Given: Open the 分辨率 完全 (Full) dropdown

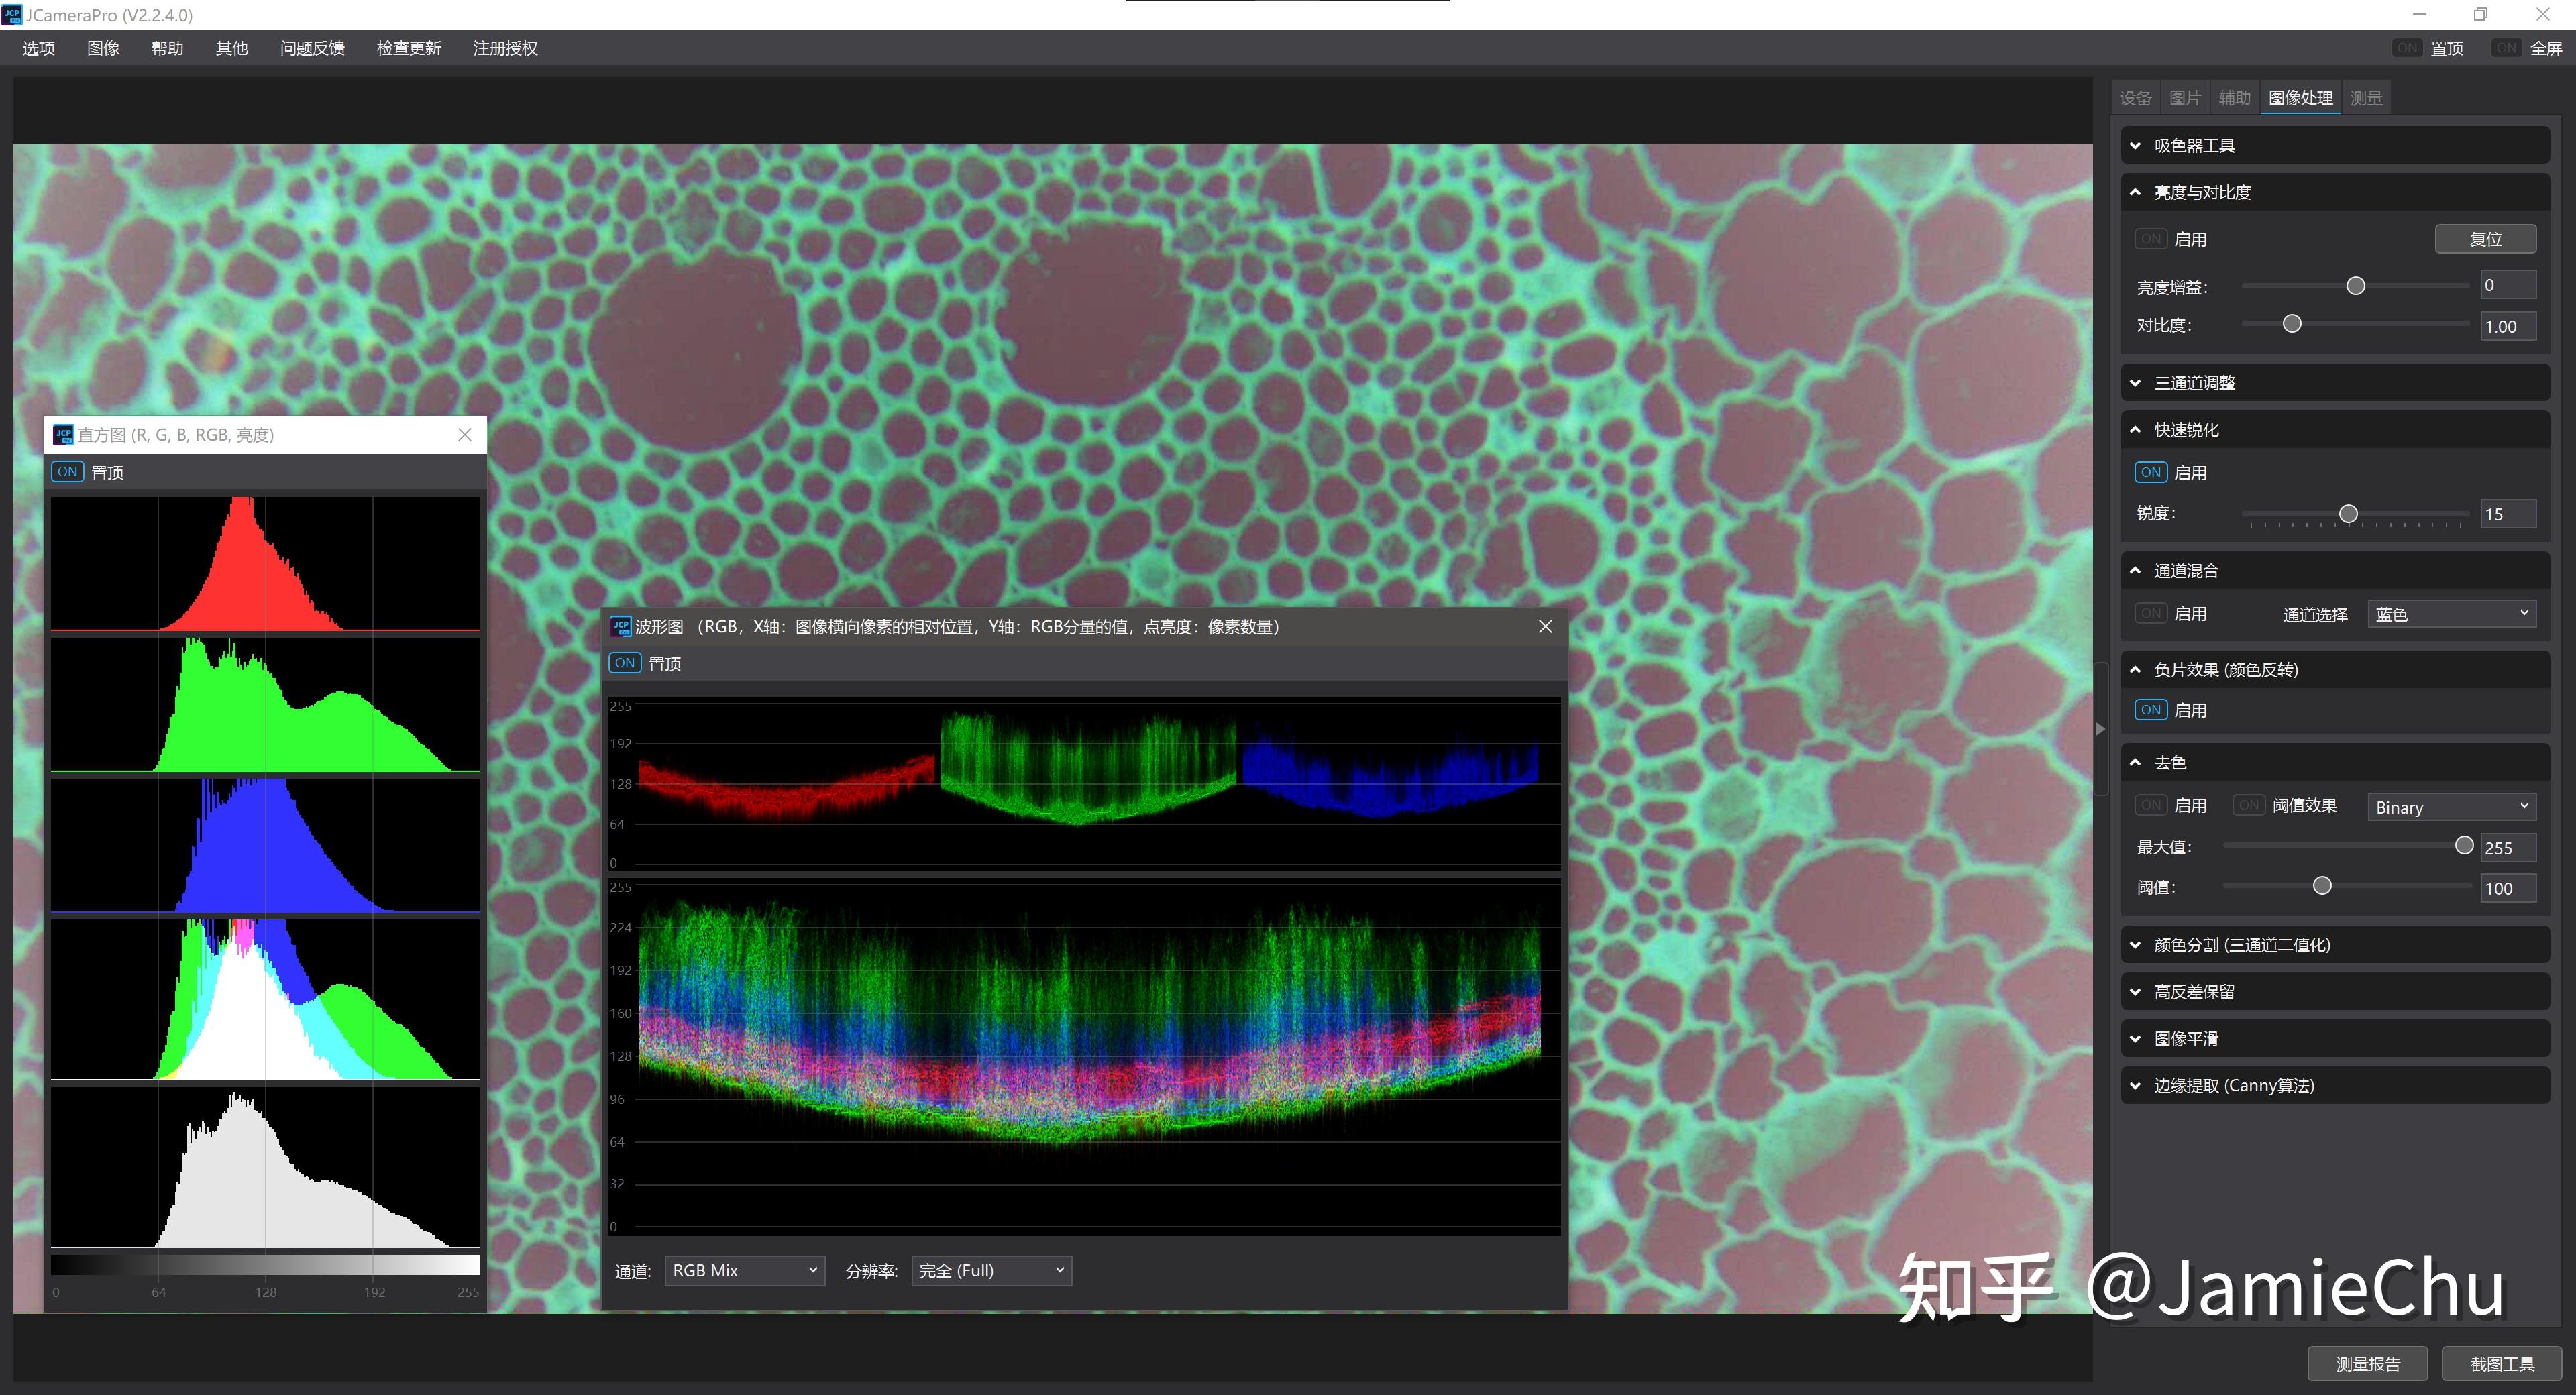Looking at the screenshot, I should pos(991,1270).
